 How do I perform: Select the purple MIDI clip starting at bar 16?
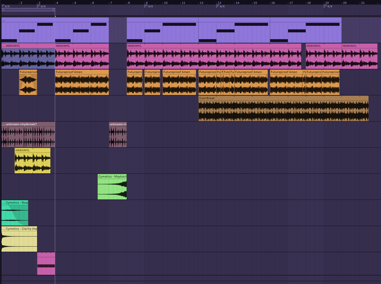(306, 30)
